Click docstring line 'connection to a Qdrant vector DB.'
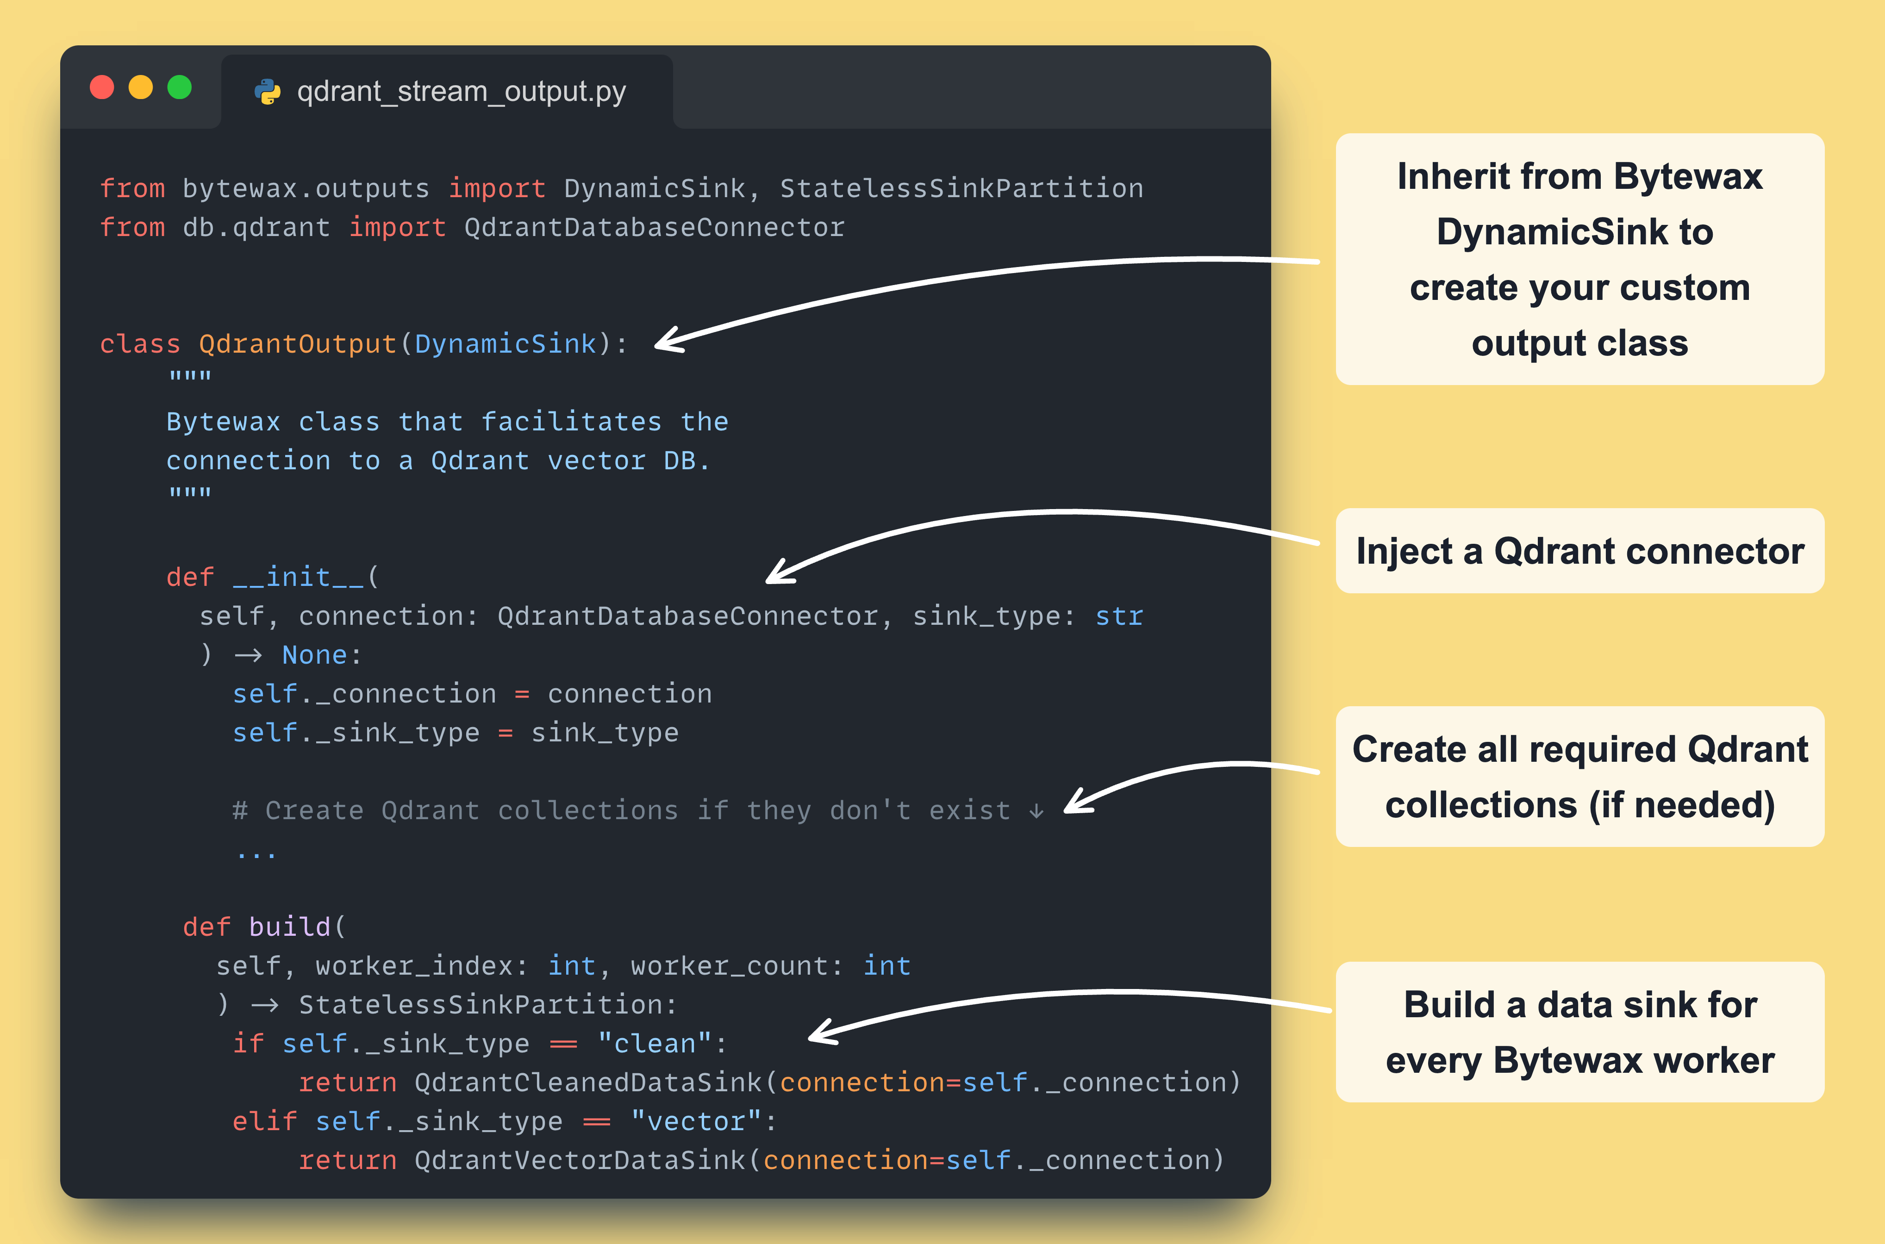The width and height of the screenshot is (1885, 1244). (438, 461)
